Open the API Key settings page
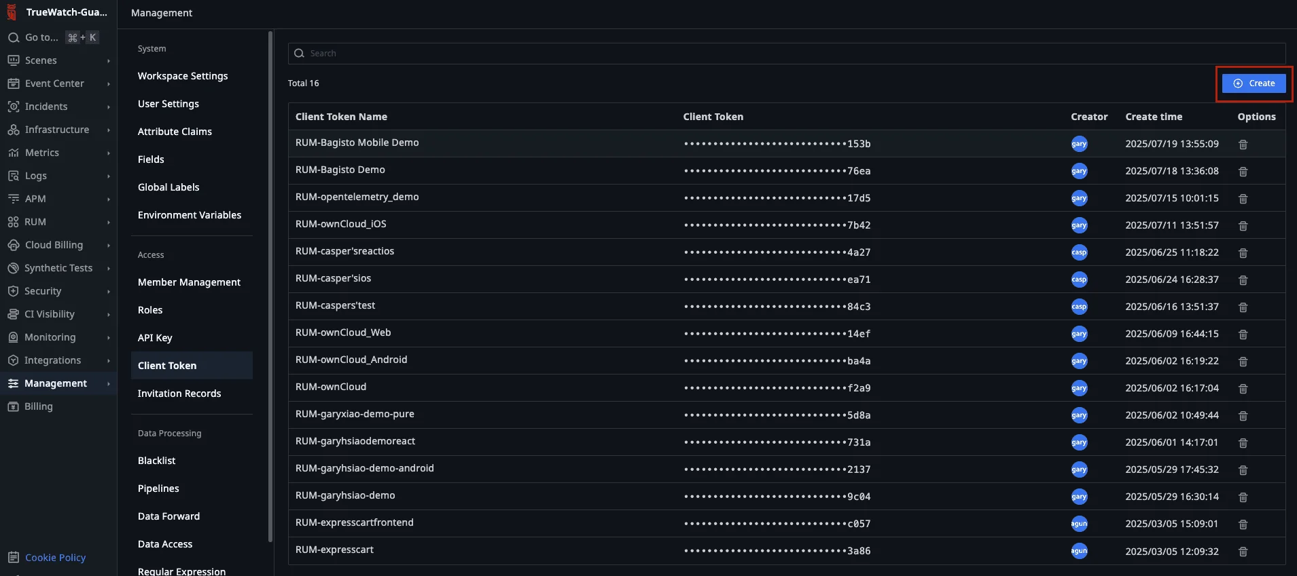 pos(155,338)
